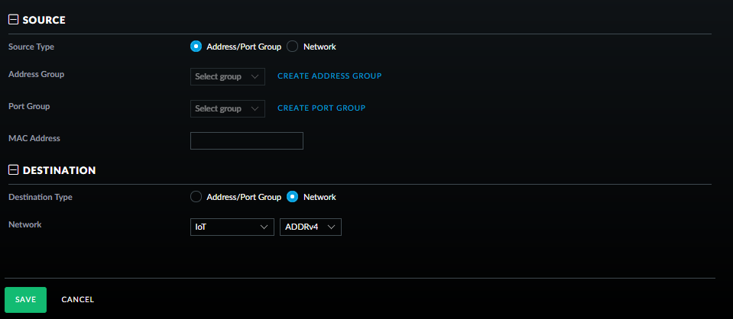Click the Address Group dropdown chevron arrow
This screenshot has width=733, height=319.
pyautogui.click(x=255, y=76)
